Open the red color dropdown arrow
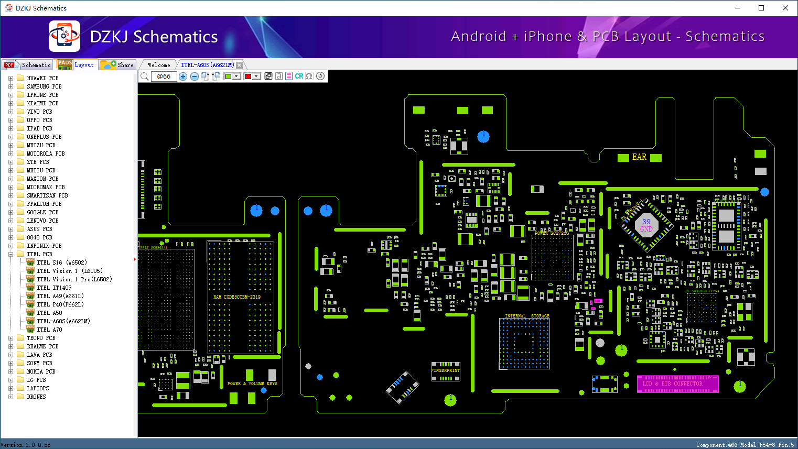798x449 pixels. click(256, 76)
